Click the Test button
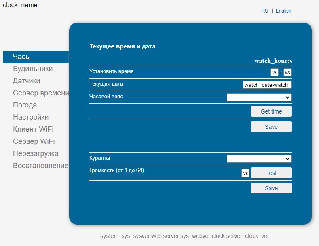 coord(271,173)
